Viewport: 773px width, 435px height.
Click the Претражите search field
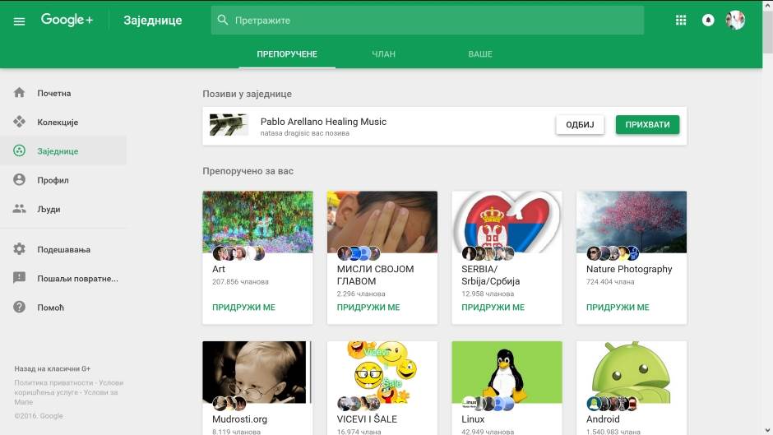click(x=428, y=21)
